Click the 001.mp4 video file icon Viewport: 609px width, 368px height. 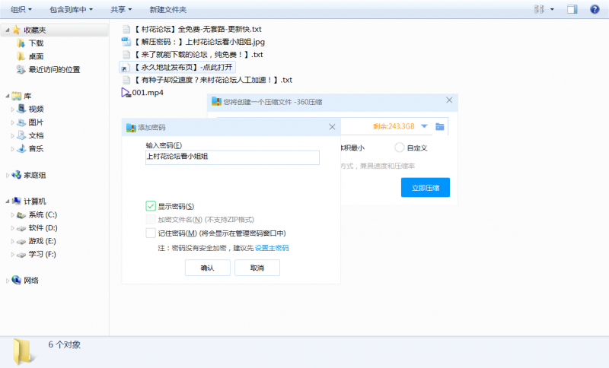pyautogui.click(x=126, y=93)
